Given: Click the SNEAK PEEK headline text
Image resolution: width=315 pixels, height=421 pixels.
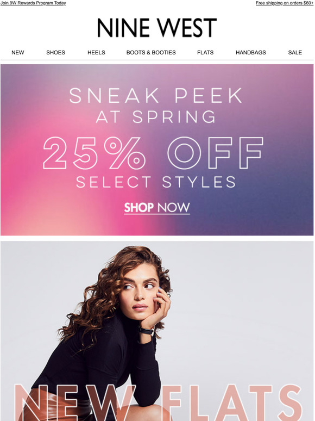Looking at the screenshot, I should pos(156,96).
